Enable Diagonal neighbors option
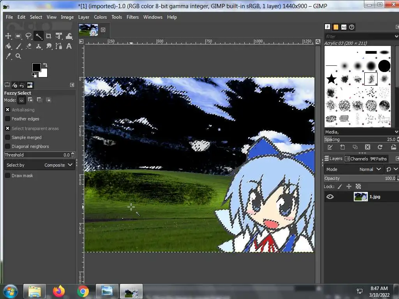Image resolution: width=399 pixels, height=299 pixels. coord(8,146)
